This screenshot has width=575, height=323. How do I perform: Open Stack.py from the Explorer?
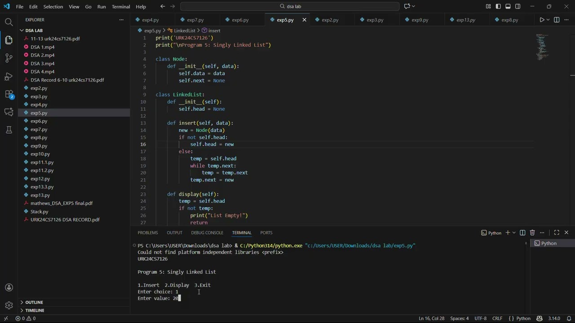coord(39,212)
